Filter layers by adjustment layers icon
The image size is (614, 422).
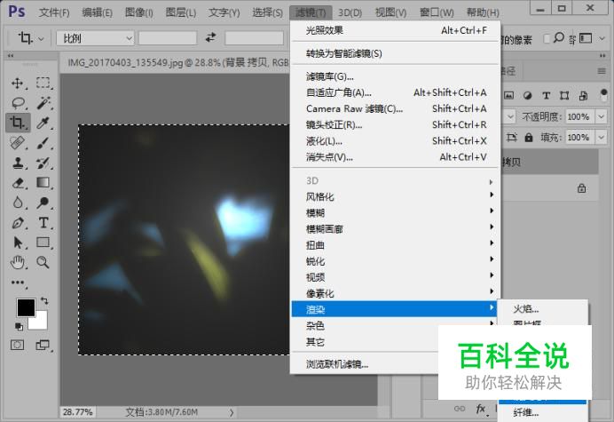527,95
